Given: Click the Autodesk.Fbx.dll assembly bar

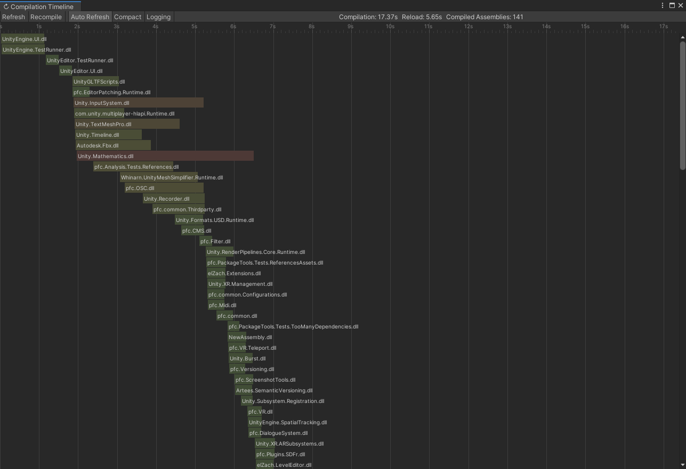Looking at the screenshot, I should (x=113, y=145).
